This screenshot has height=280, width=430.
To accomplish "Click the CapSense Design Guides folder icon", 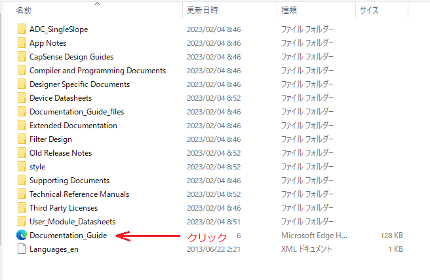I will click(x=22, y=56).
